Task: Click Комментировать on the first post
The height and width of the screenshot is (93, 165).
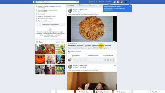Action: 92,56
